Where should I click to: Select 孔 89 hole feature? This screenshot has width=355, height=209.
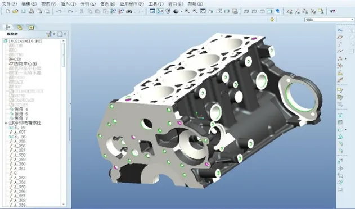point(17,128)
